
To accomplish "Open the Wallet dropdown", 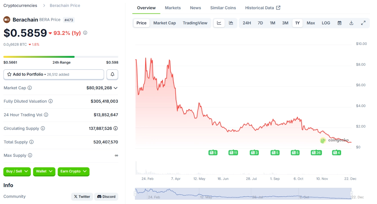I will pyautogui.click(x=44, y=171).
